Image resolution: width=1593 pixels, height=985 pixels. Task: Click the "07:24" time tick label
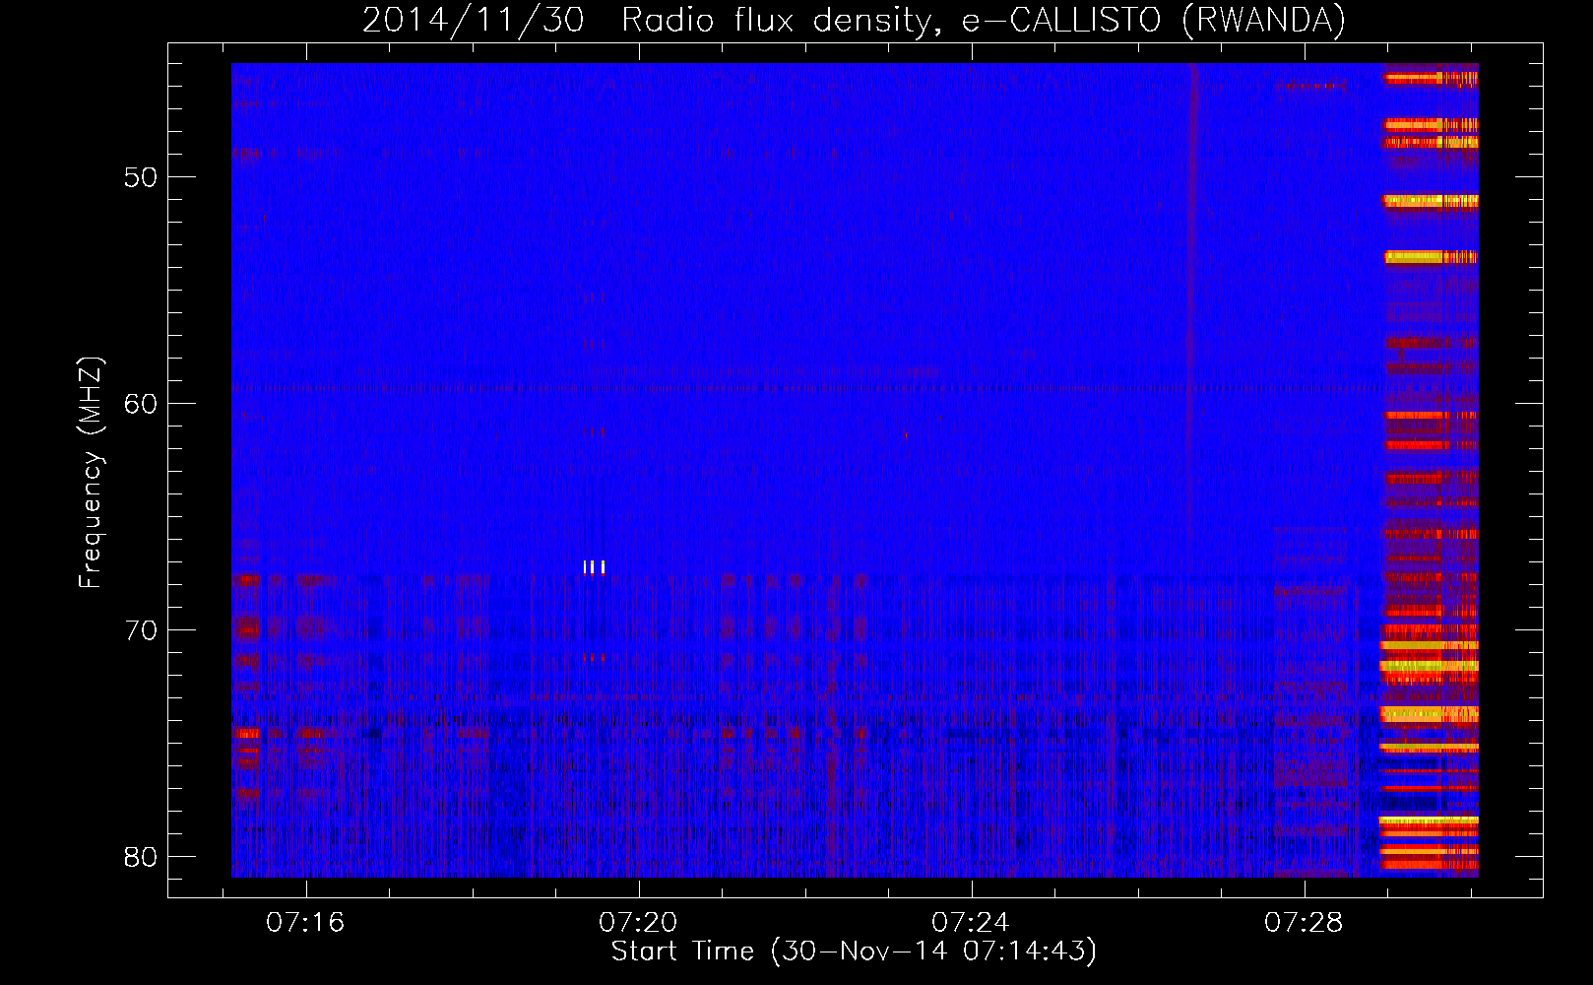(972, 923)
